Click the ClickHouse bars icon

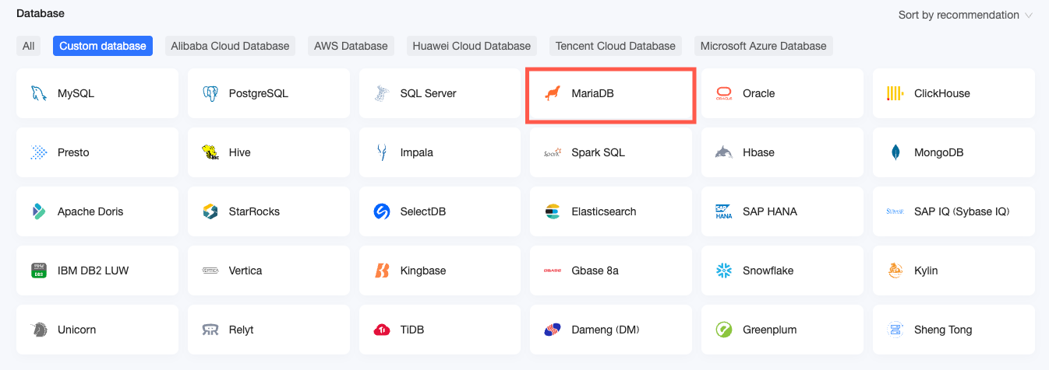(x=895, y=93)
